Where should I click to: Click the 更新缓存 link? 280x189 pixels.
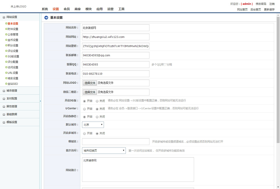[x=269, y=10]
